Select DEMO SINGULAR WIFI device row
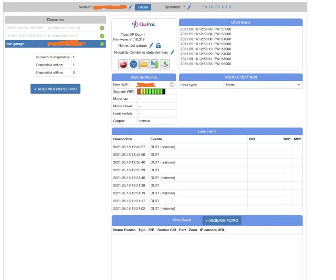This screenshot has width=336, height=280. (55, 28)
